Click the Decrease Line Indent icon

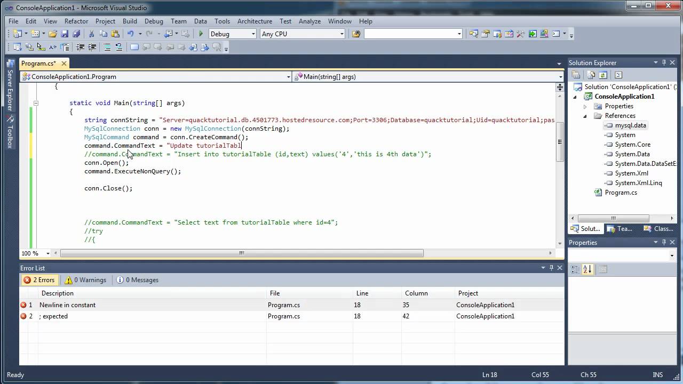(x=80, y=47)
